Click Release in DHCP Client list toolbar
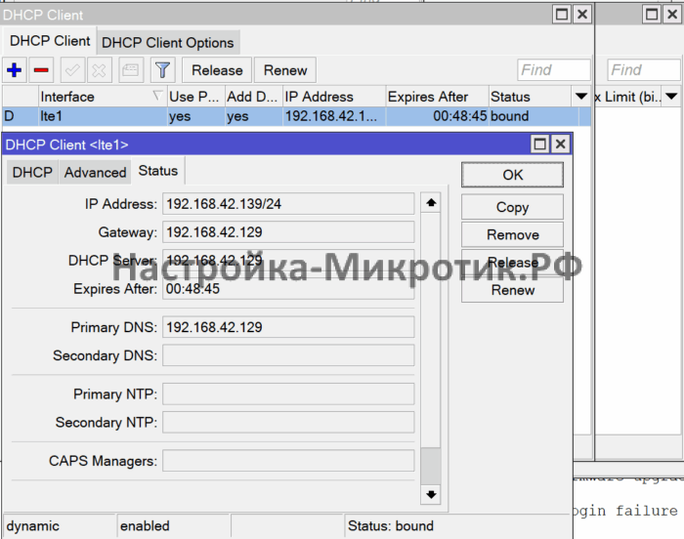Viewport: 684px width, 539px height. click(x=217, y=69)
